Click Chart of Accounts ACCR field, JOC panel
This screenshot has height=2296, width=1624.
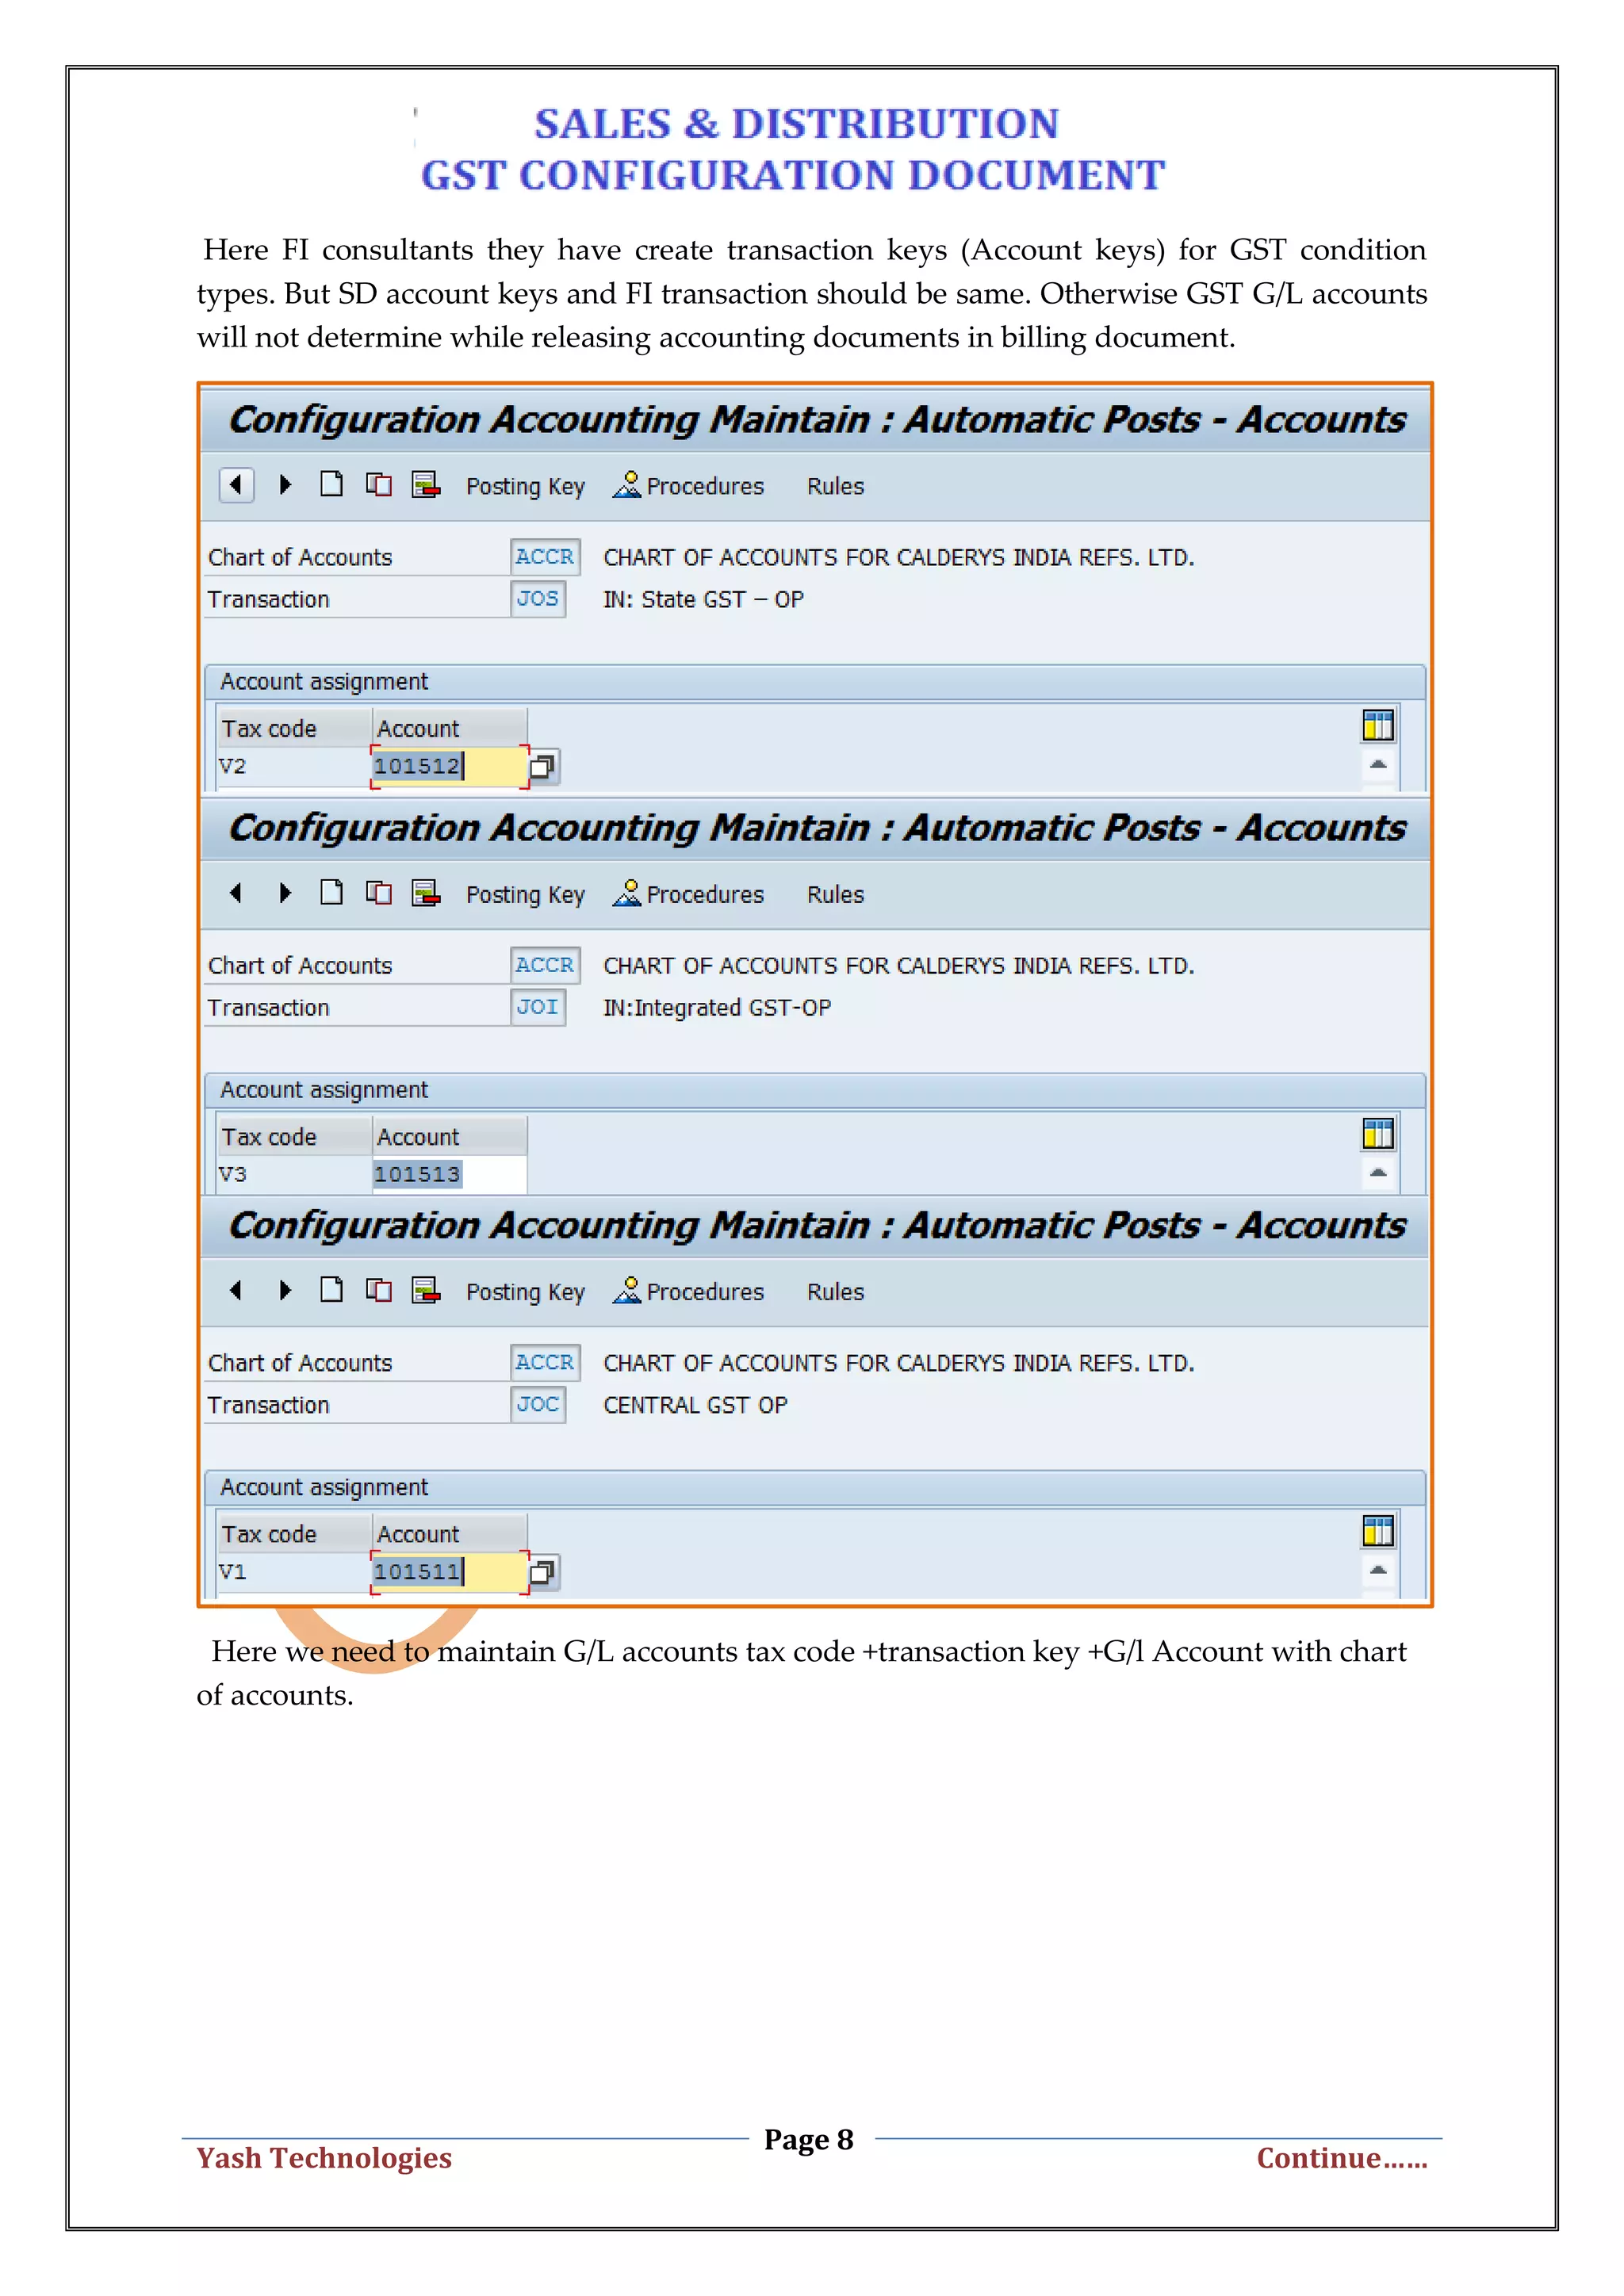click(x=545, y=1362)
